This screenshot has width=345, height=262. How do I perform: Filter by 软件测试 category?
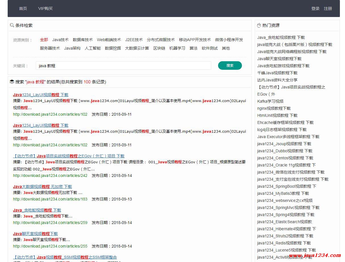210,48
